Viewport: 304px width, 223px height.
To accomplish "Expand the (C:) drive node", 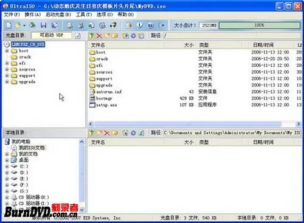I will coord(7,166).
